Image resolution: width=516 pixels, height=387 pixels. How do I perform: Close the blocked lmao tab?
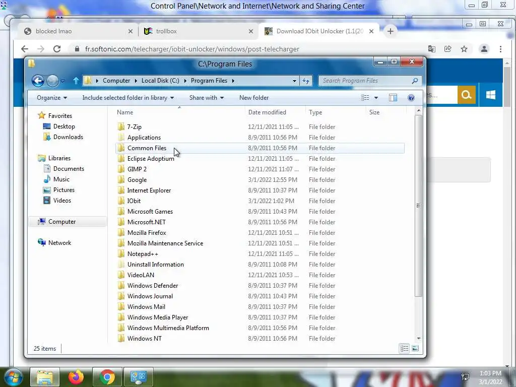point(131,31)
